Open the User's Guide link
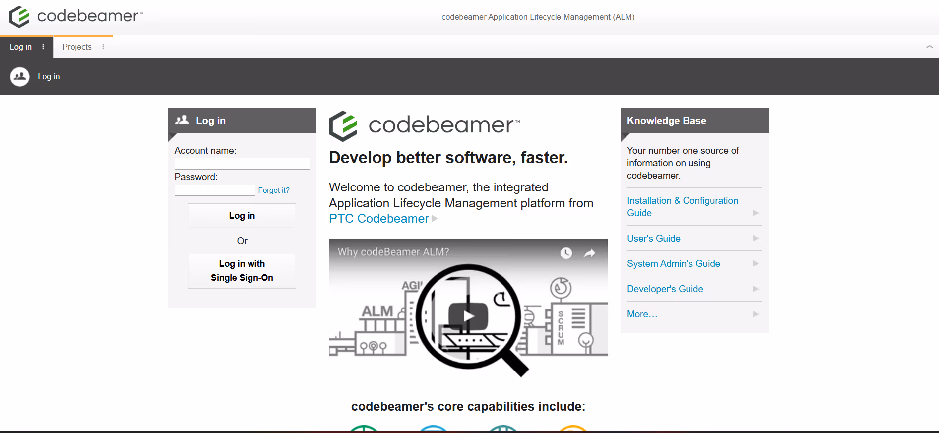This screenshot has width=939, height=433. (x=654, y=238)
